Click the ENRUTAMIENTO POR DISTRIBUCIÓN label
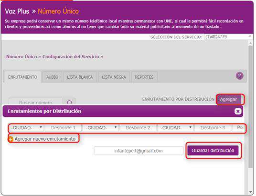This screenshot has height=196, width=256. click(178, 99)
